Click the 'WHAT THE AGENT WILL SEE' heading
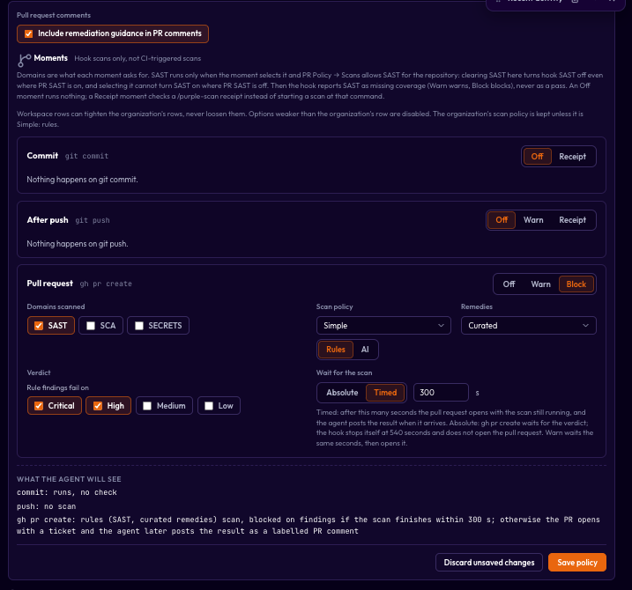Screen dimensions: 632x590 point(69,479)
